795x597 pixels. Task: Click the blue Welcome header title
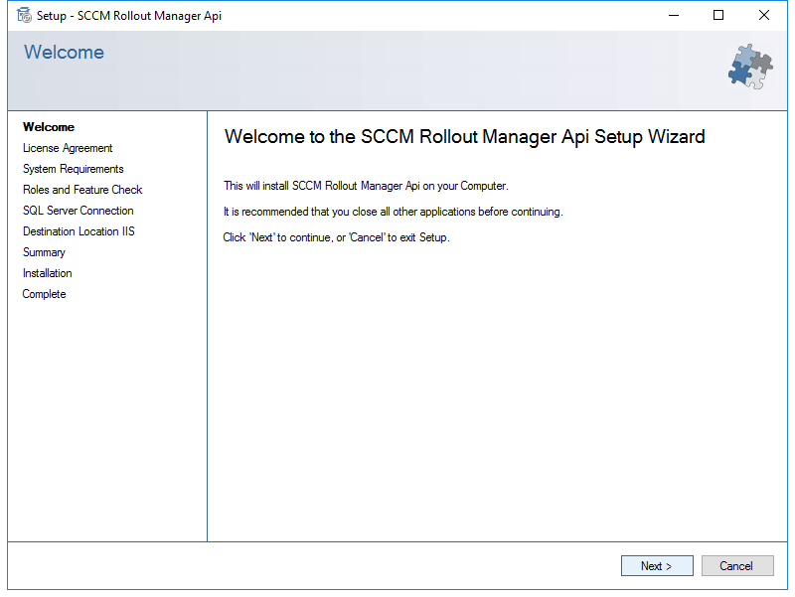(64, 53)
